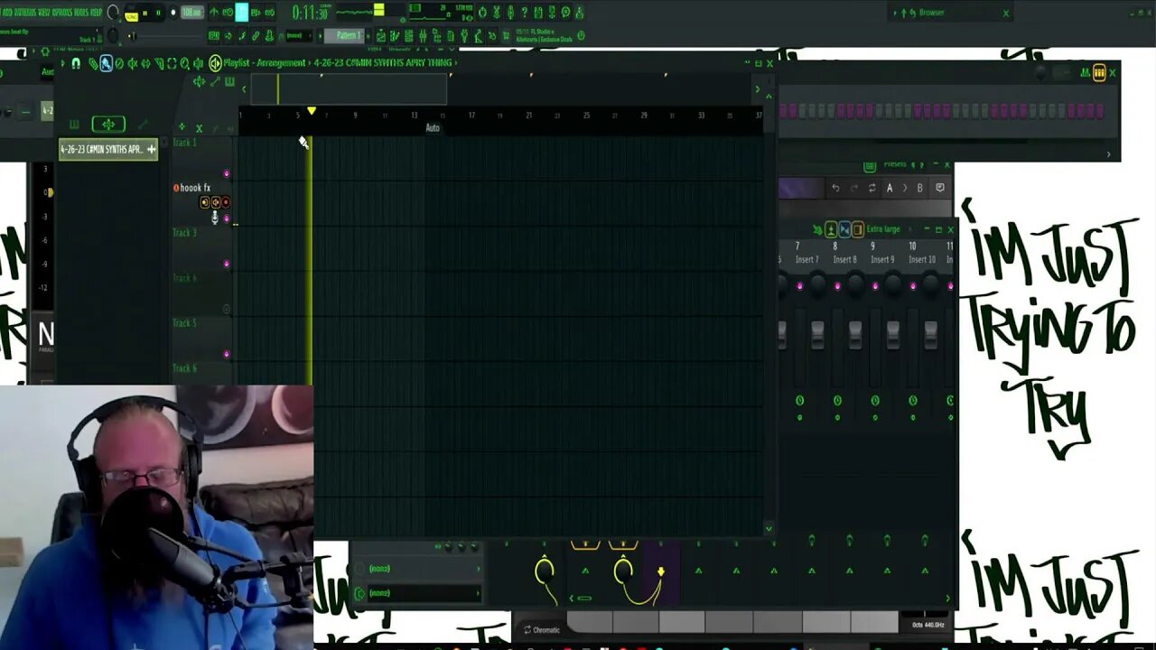Click the record transport button
Viewport: 1156px width, 650px height.
pos(172,13)
